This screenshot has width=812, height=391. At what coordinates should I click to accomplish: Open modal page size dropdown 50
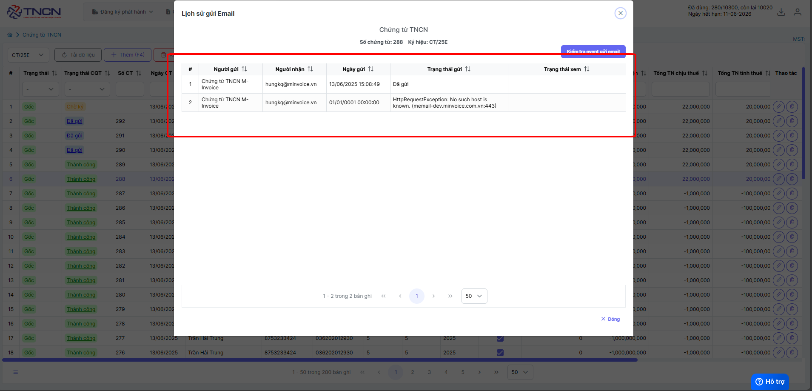pyautogui.click(x=474, y=296)
